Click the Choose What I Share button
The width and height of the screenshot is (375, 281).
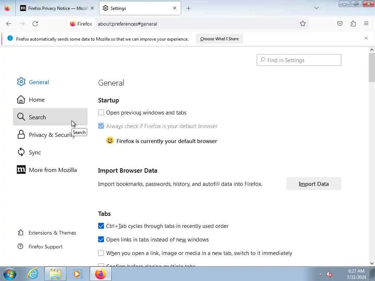coord(219,39)
